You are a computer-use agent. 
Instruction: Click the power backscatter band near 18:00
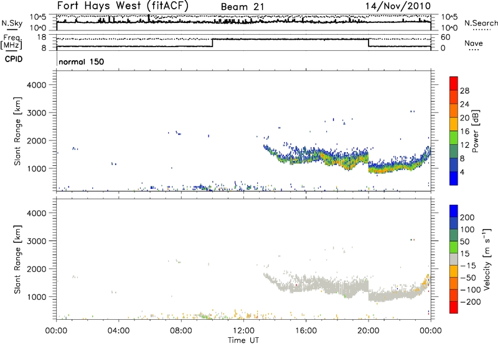coord(337,159)
